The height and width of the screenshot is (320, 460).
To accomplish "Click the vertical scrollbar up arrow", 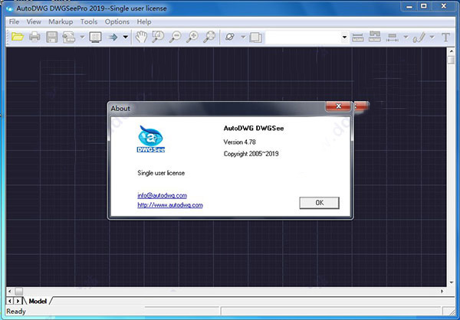I will coord(452,51).
